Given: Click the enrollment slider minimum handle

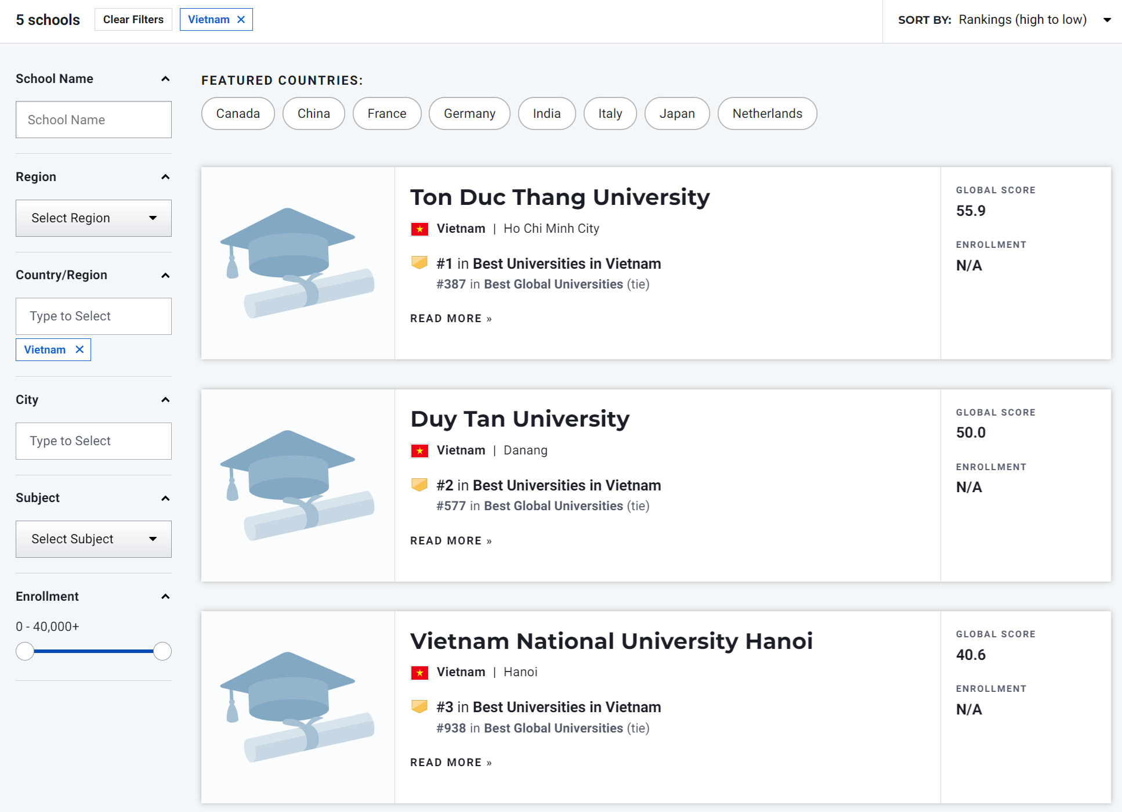Looking at the screenshot, I should 25,651.
